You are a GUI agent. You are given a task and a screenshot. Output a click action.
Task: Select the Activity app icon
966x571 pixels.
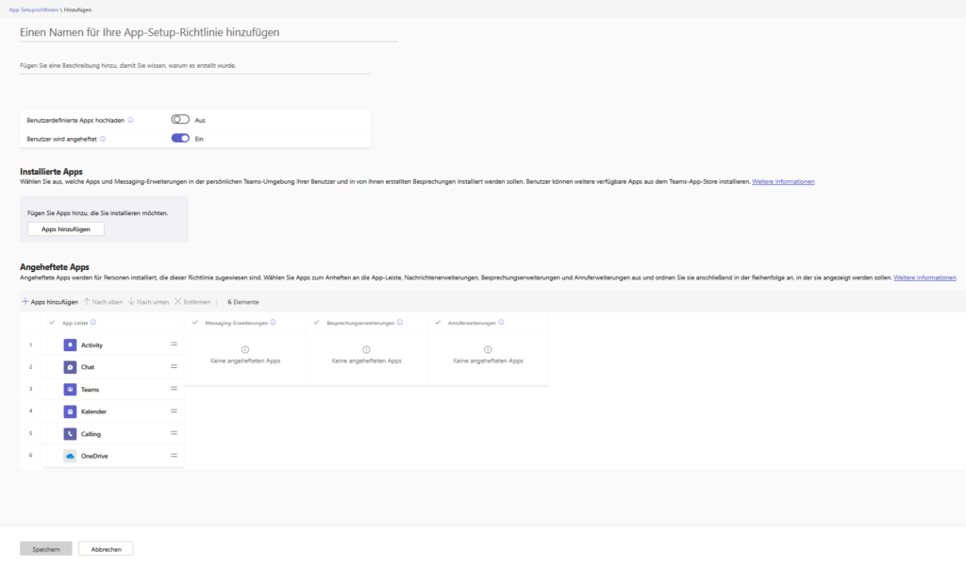pyautogui.click(x=71, y=344)
